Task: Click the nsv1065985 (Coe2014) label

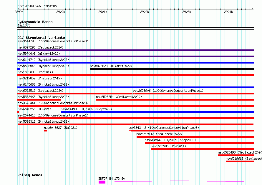Action: [168, 146]
